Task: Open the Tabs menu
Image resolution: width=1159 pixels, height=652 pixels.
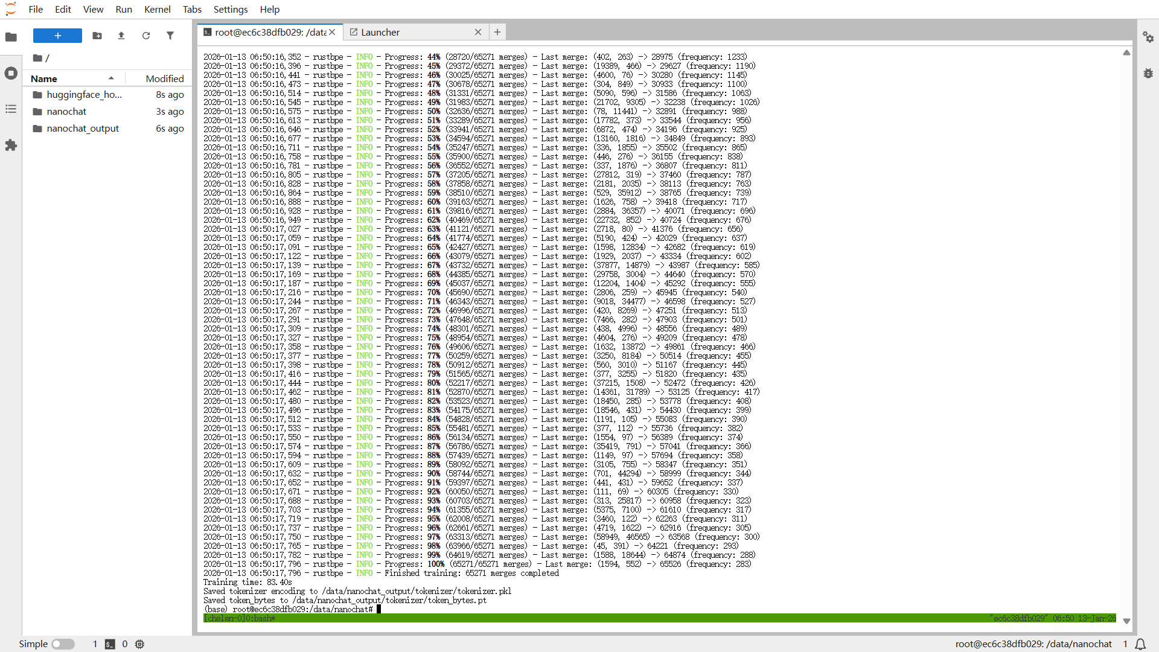Action: [x=192, y=9]
